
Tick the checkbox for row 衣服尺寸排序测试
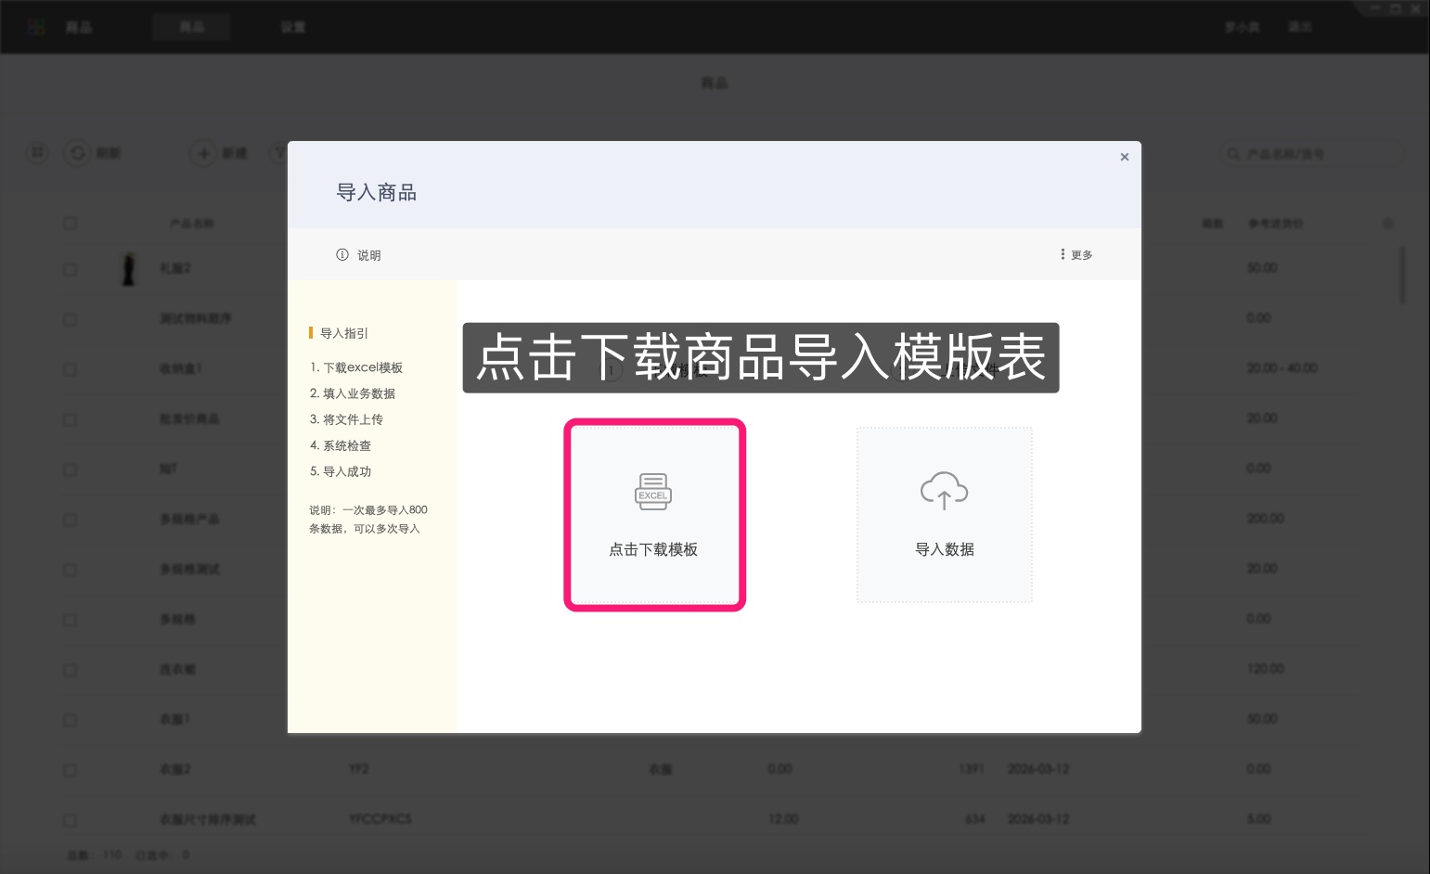tap(71, 820)
